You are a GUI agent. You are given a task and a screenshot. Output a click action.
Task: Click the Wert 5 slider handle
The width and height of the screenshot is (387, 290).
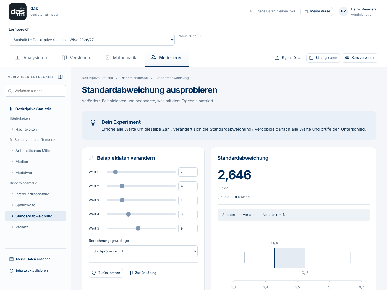[138, 228]
